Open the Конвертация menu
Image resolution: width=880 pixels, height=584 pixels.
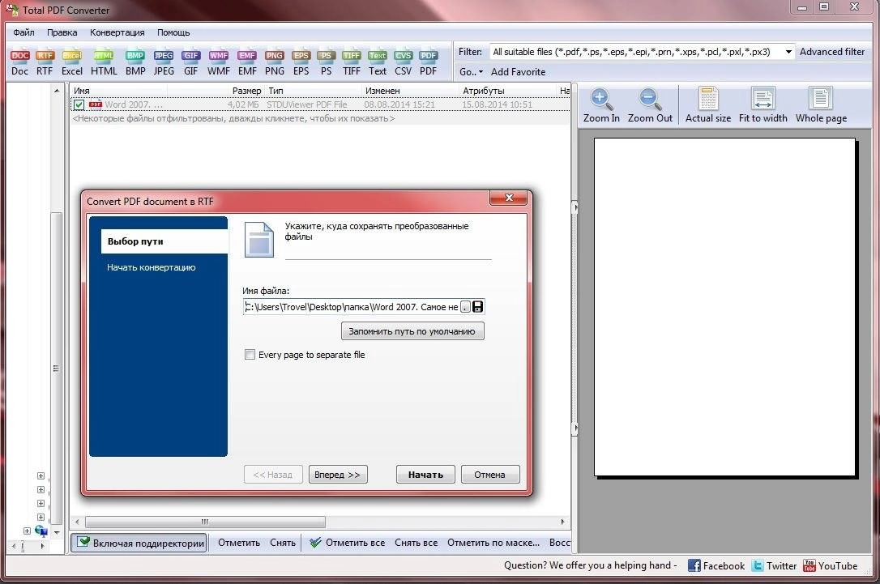(117, 32)
